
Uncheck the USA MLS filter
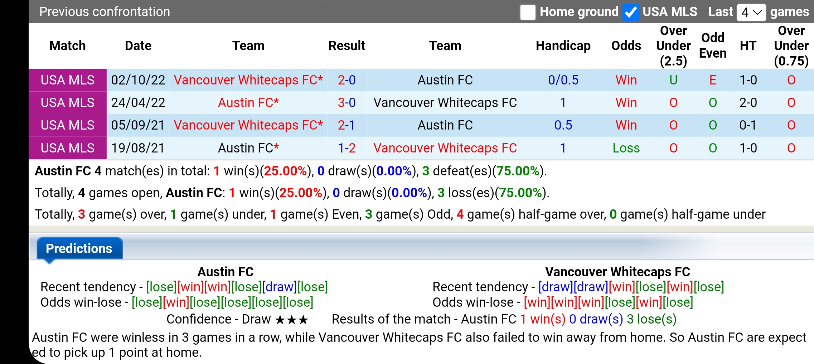tap(631, 11)
